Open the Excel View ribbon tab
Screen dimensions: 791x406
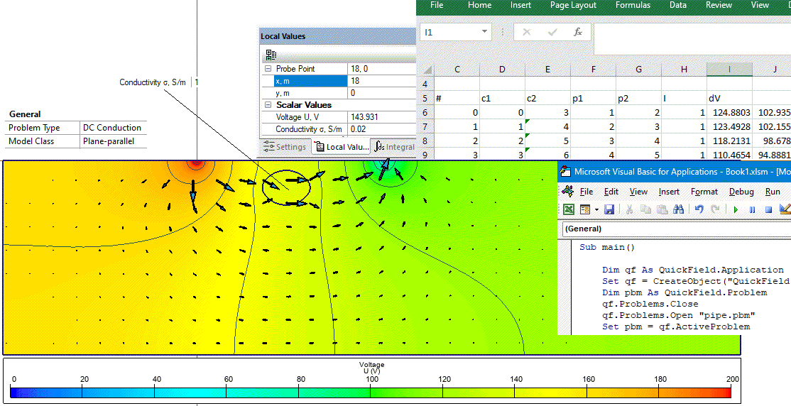(x=760, y=5)
